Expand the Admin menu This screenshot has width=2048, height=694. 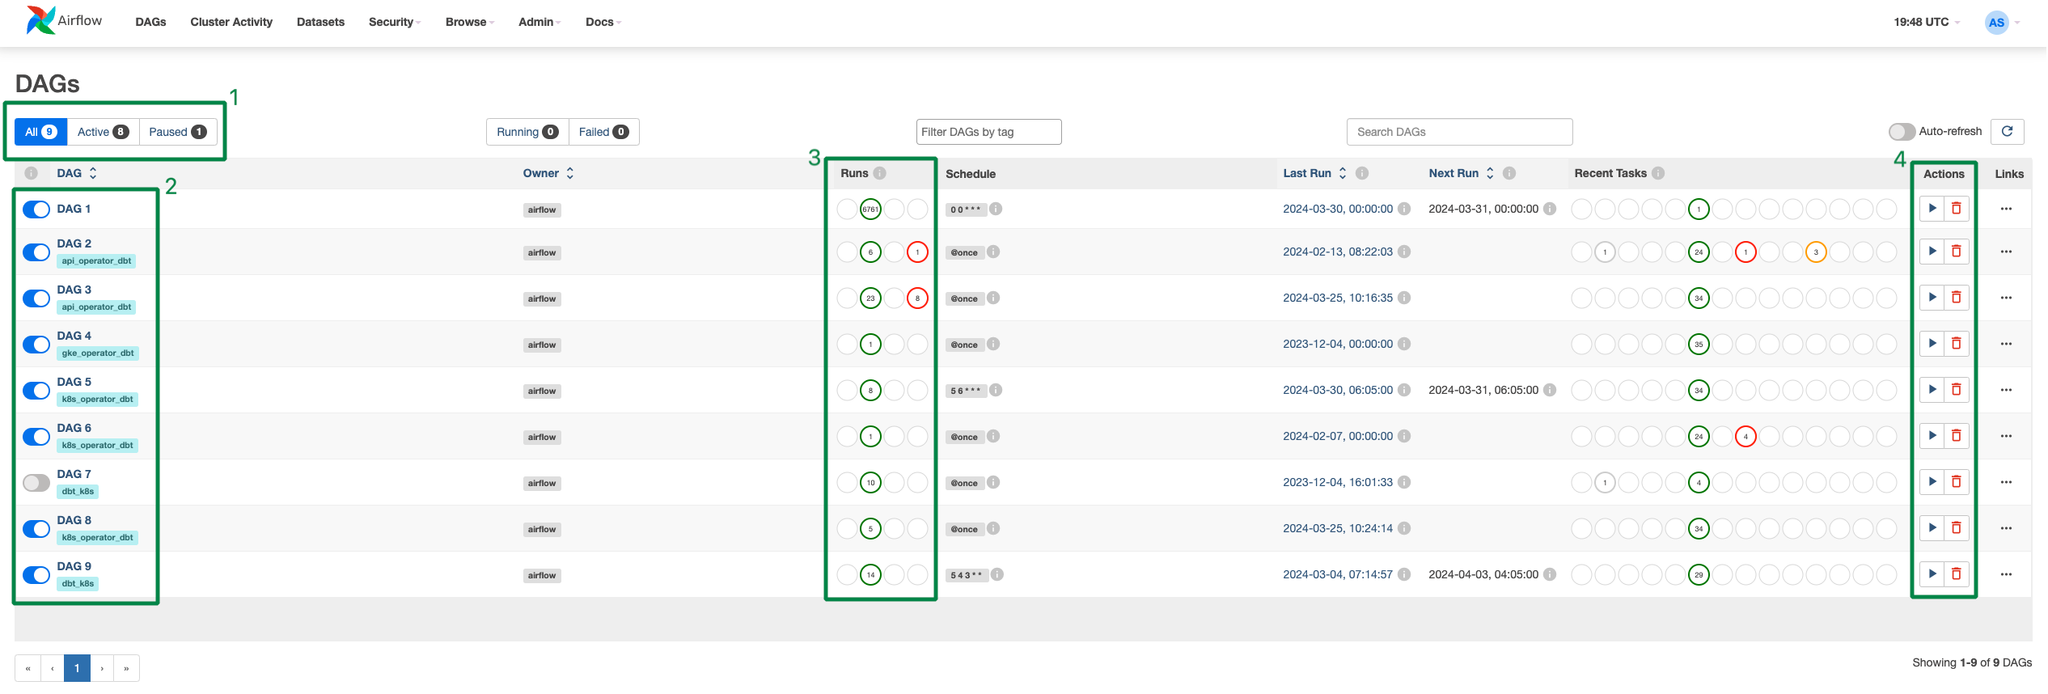[x=539, y=22]
